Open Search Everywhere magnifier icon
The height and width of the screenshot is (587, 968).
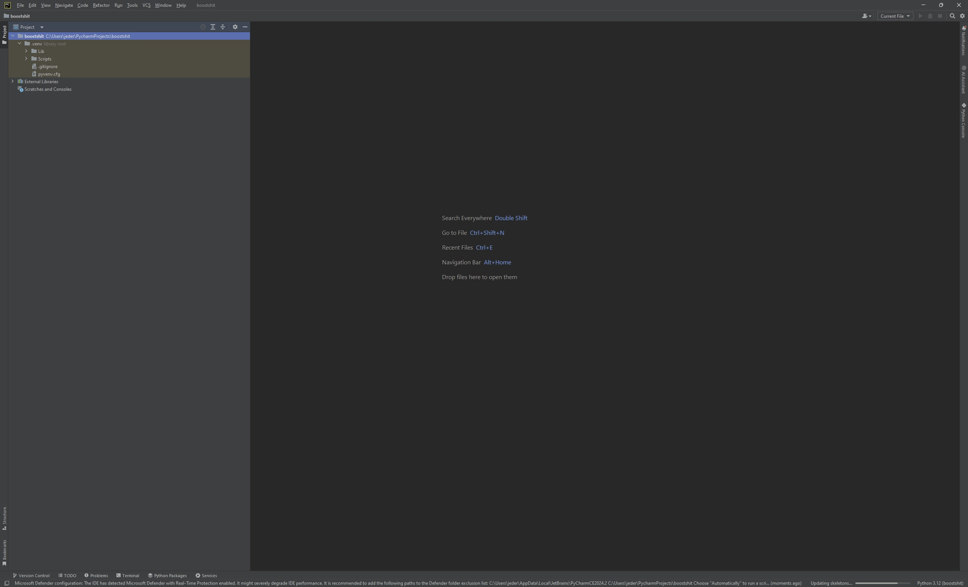point(952,16)
